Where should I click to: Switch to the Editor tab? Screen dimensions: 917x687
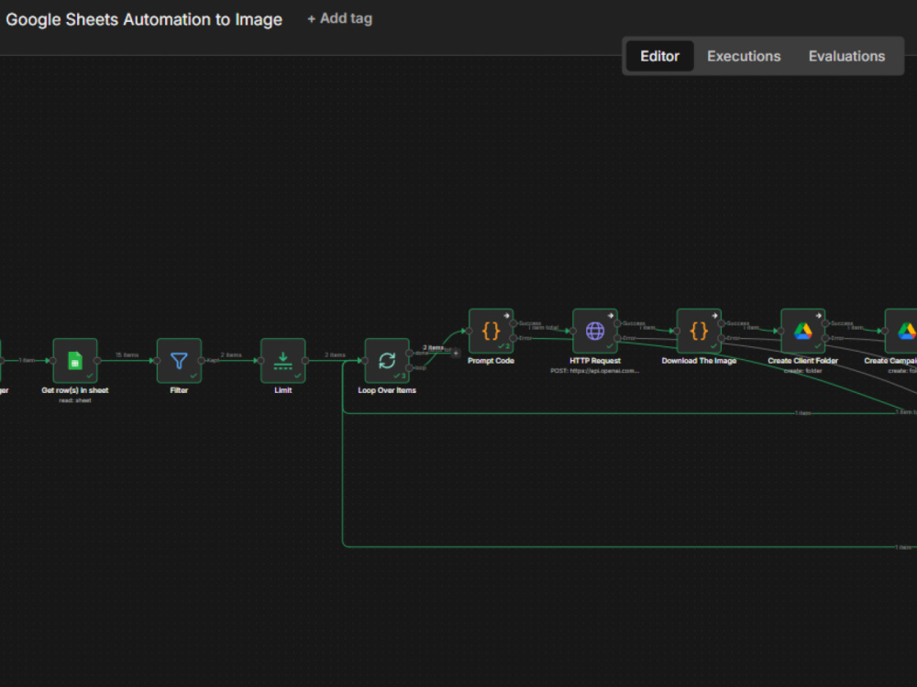pyautogui.click(x=659, y=56)
